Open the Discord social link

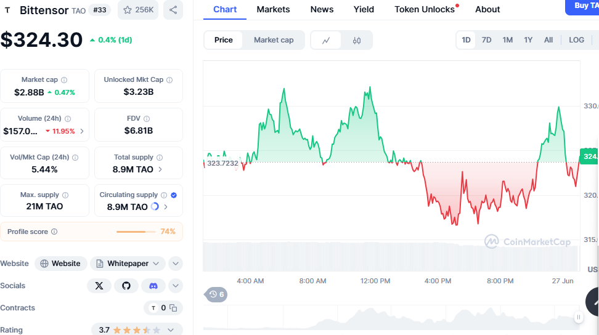153,286
